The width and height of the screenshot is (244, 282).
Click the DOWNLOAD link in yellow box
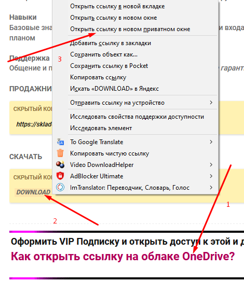(33, 192)
